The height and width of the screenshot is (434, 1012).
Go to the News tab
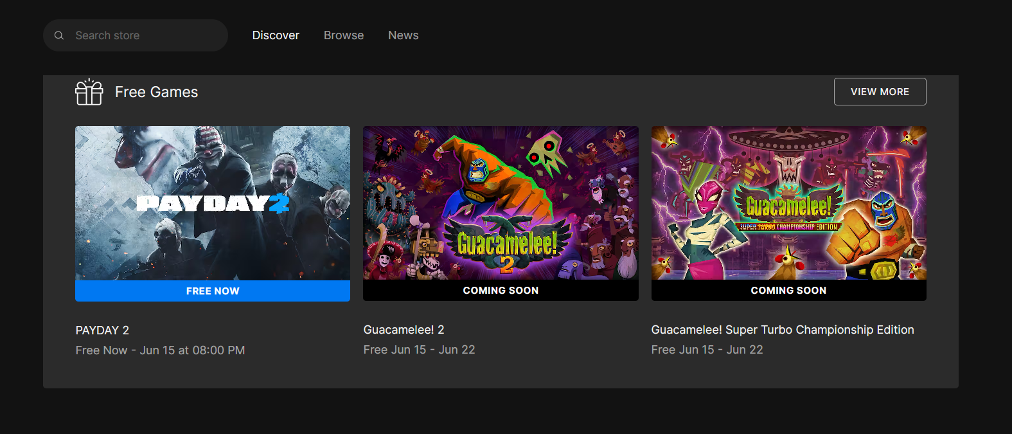point(404,35)
